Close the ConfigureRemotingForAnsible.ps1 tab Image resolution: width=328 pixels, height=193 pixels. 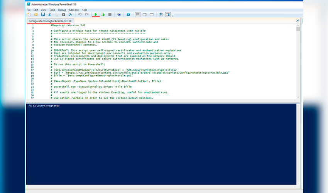(70, 21)
